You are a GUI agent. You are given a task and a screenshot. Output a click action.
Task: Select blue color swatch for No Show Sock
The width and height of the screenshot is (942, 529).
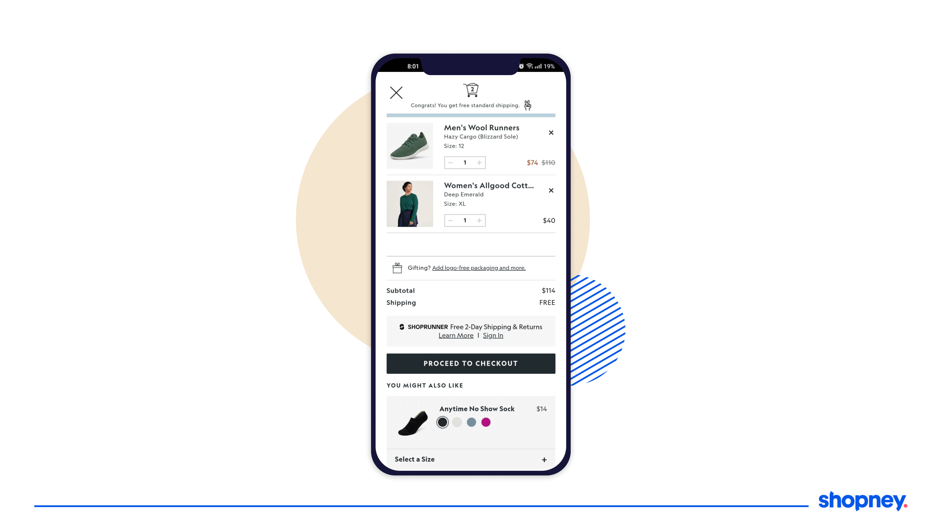click(x=471, y=422)
